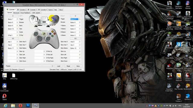The image size is (193, 108).
Task: Launch APB Reloaded desktop icon
Action: click(x=188, y=36)
